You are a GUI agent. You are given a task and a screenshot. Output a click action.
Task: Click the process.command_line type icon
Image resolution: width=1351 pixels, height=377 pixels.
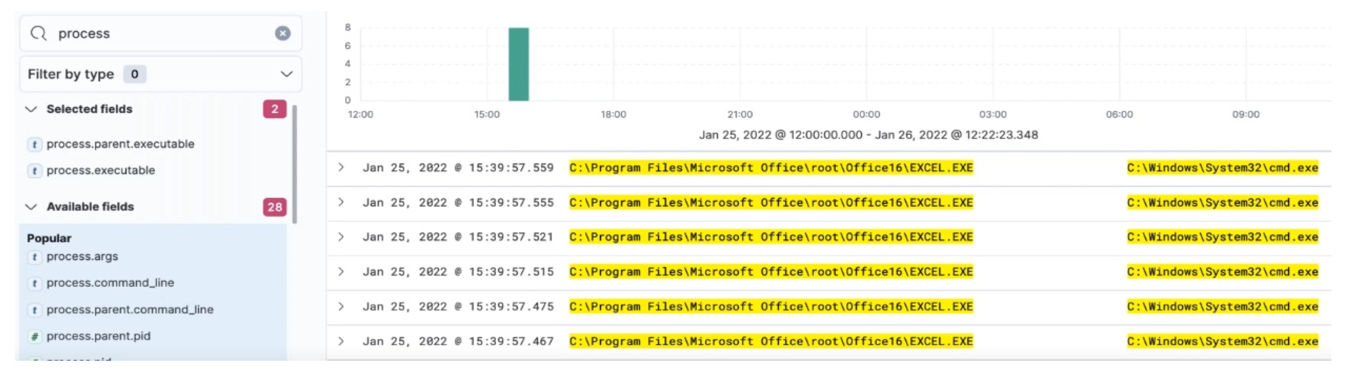(34, 283)
